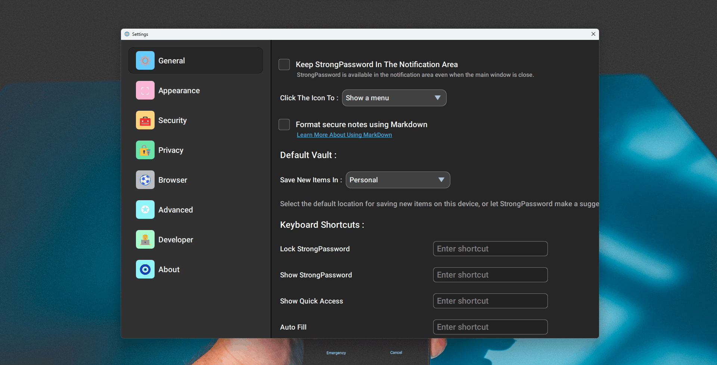Open Learn More About Using MarkDown link
717x365 pixels.
point(344,135)
